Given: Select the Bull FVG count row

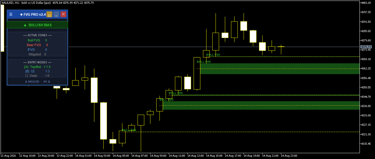Looking at the screenshot, I should [37, 40].
